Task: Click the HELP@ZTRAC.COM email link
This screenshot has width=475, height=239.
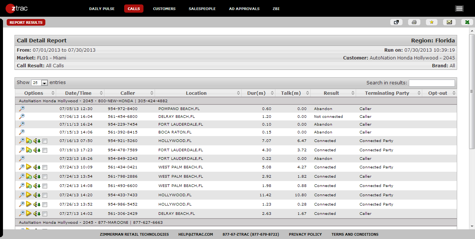Action: [196, 235]
